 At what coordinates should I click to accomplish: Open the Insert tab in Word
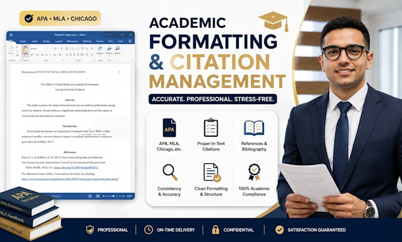pos(35,41)
